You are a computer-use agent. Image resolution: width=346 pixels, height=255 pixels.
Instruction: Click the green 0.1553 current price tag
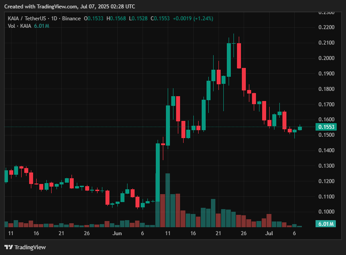(326, 127)
